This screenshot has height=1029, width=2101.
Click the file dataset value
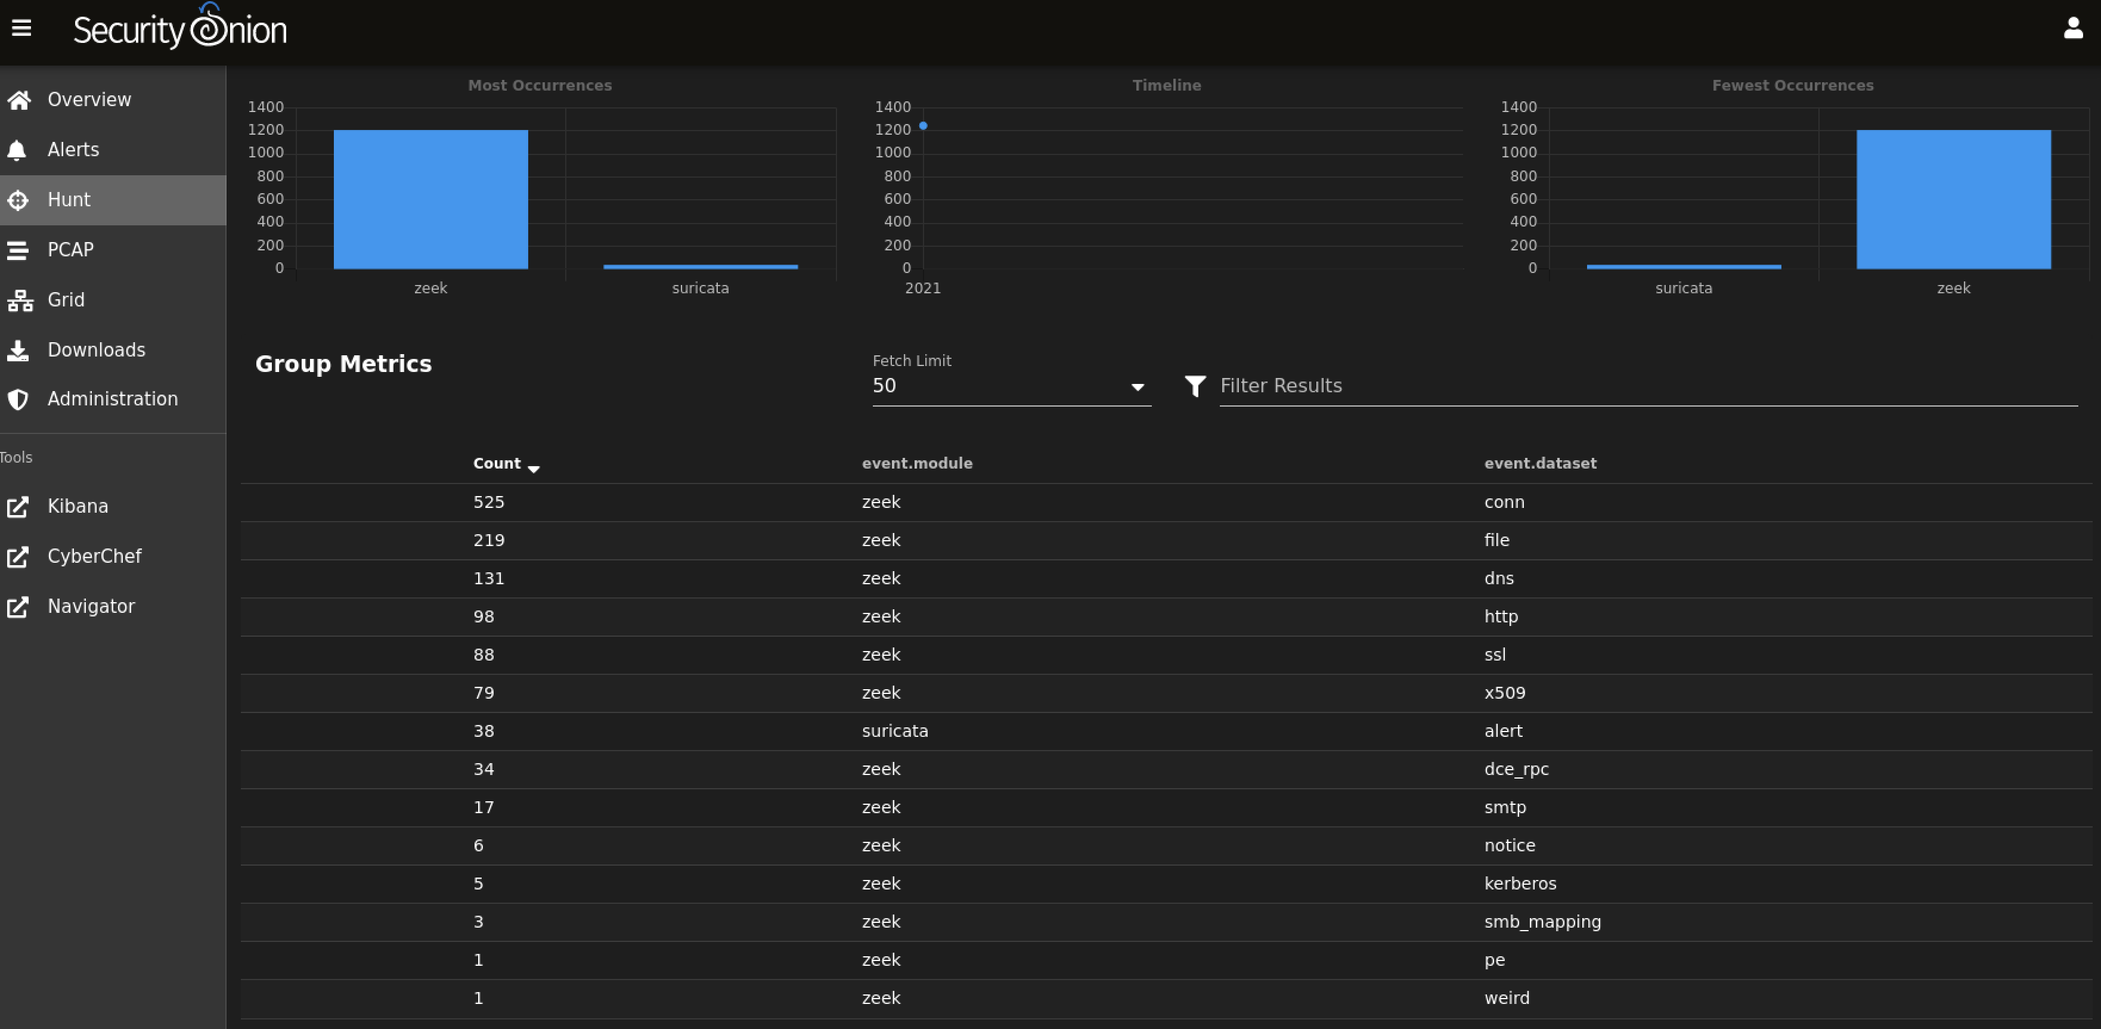1496,541
